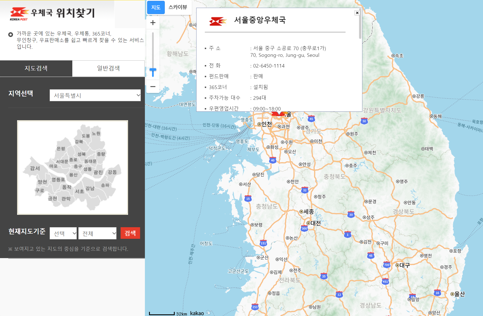
Task: Zoom out using the minus icon
Action: 153,87
